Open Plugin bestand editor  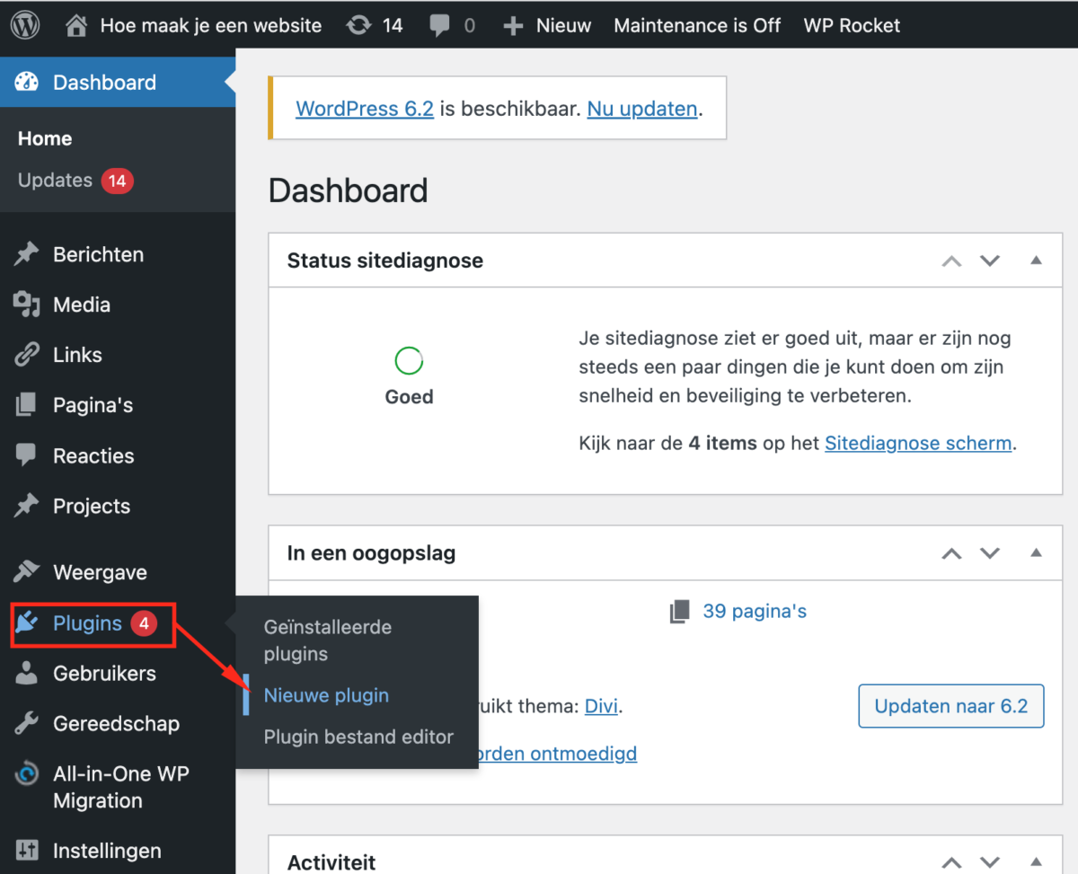pos(358,737)
